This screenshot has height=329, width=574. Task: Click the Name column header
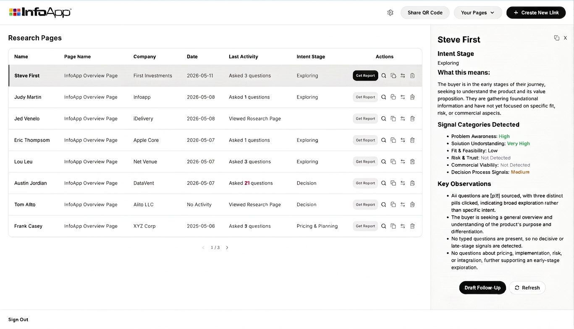[x=21, y=57]
